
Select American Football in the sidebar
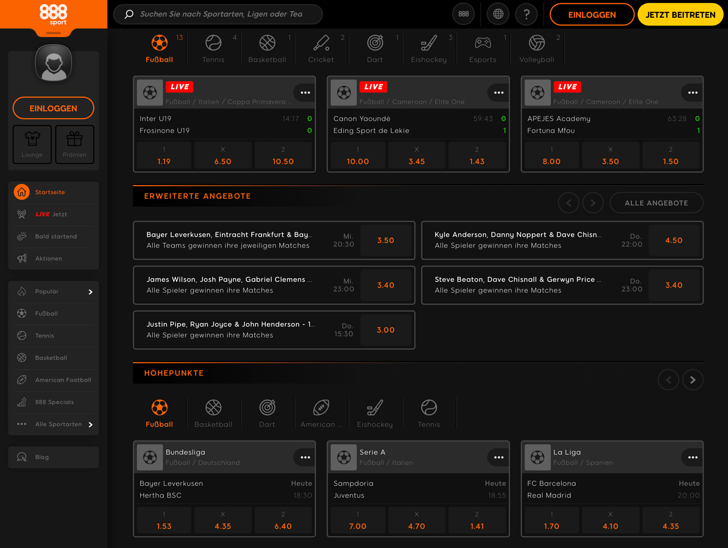21,380
